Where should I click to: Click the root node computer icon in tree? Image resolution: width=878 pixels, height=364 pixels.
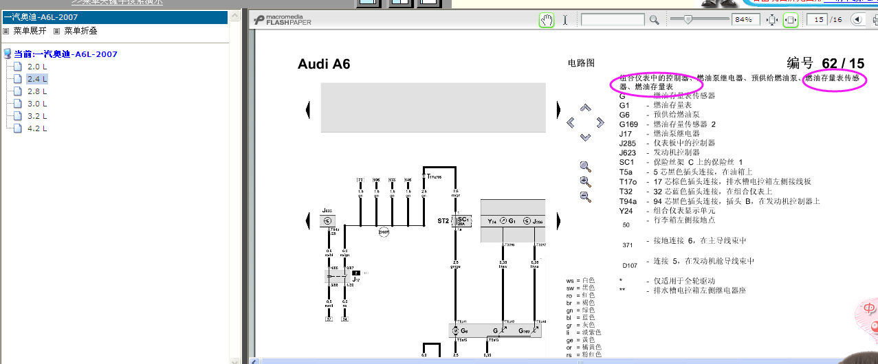click(8, 54)
